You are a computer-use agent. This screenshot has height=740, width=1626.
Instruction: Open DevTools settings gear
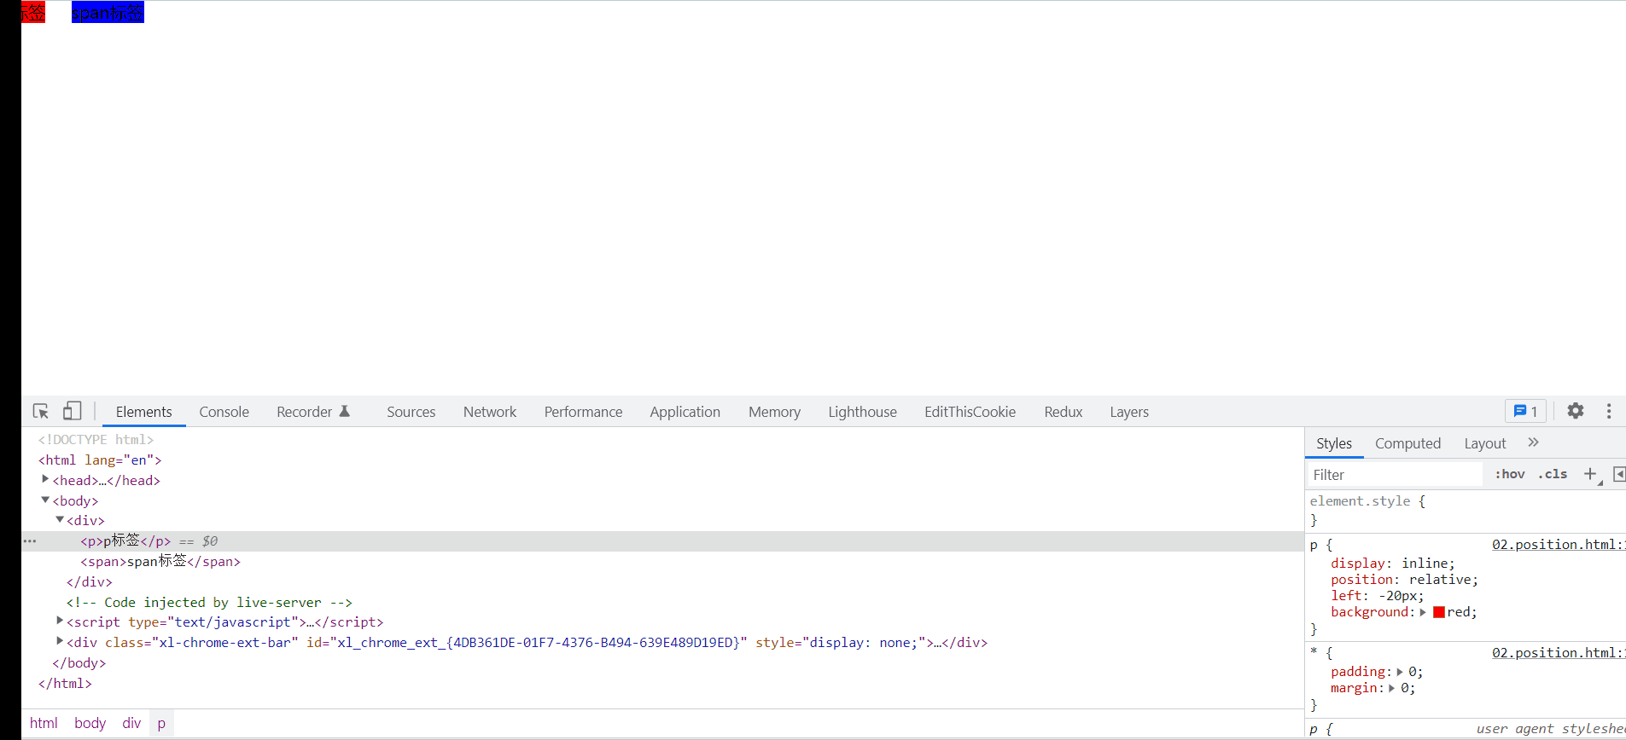(1576, 411)
